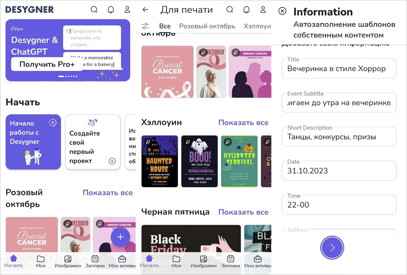
Task: Open notifications bell on the home screen
Action: [x=111, y=10]
